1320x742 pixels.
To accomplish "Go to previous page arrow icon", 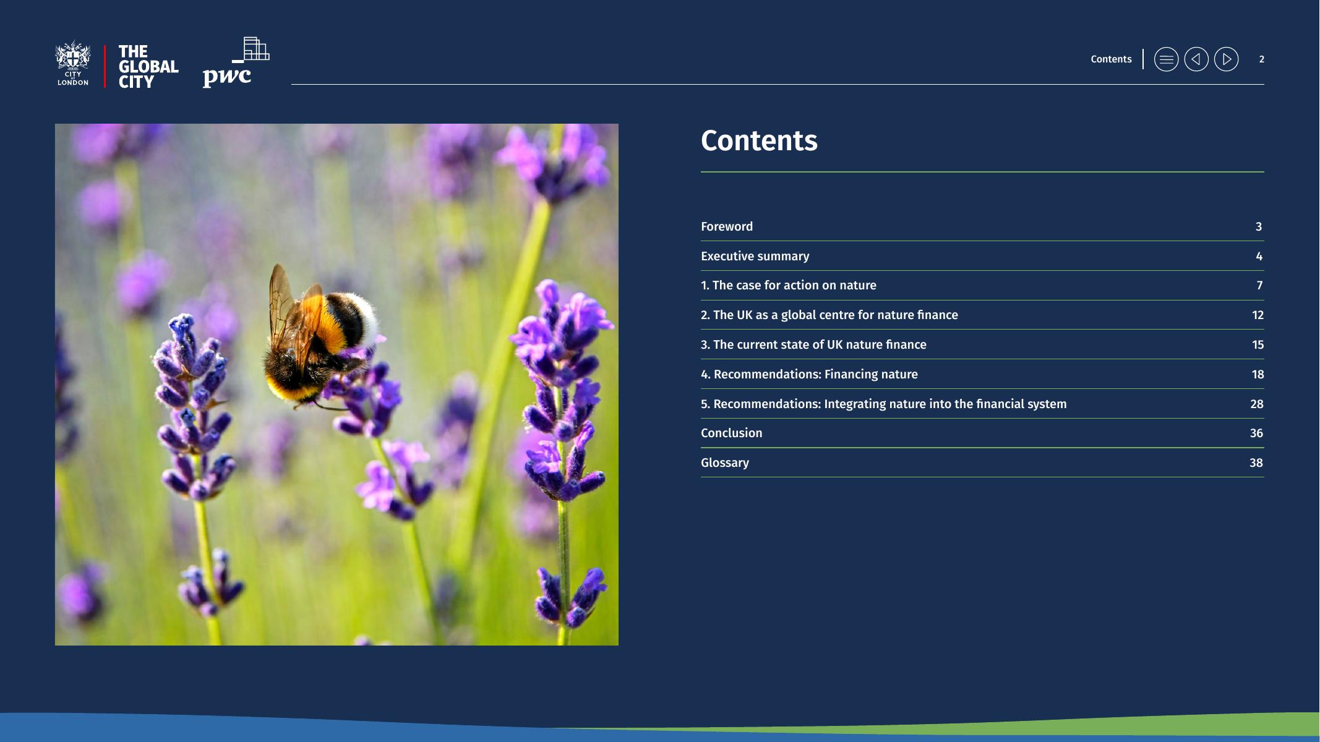I will [1196, 59].
